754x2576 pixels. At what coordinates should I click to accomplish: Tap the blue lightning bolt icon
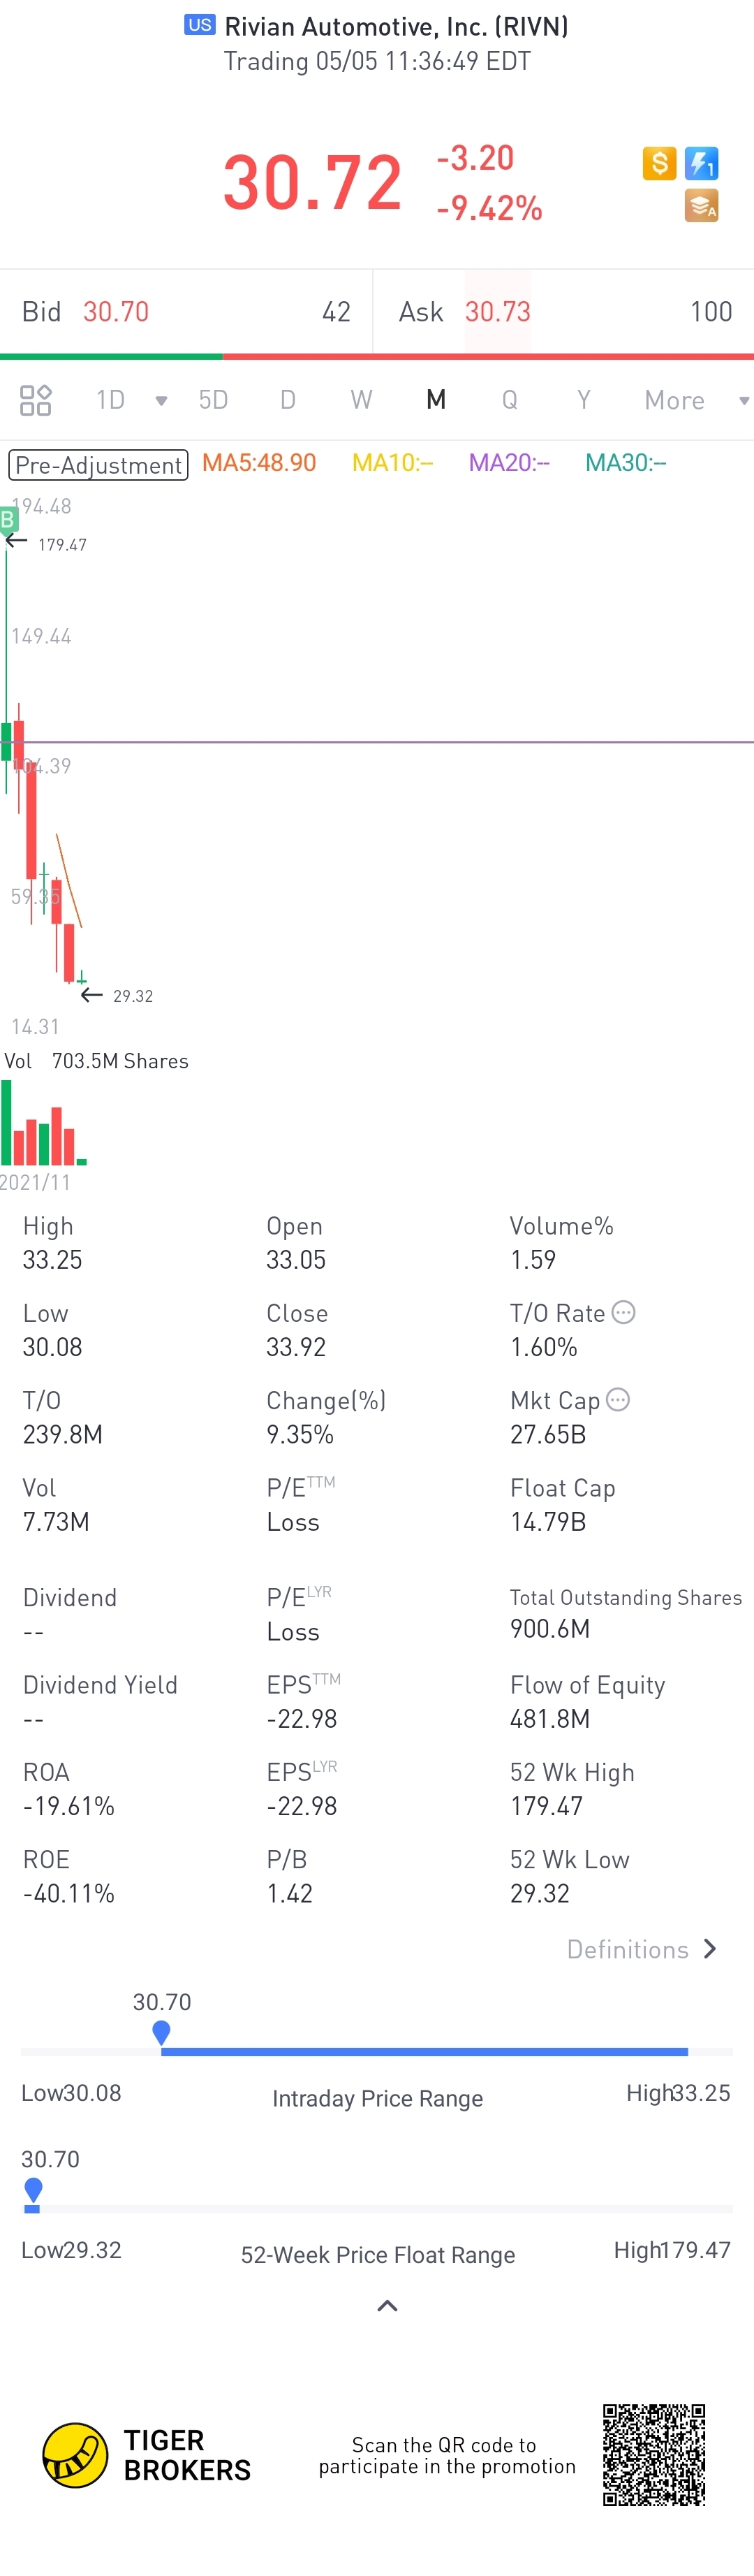[701, 163]
